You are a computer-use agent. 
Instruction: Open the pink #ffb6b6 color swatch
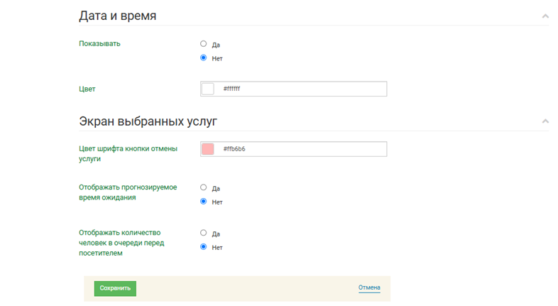pyautogui.click(x=208, y=149)
